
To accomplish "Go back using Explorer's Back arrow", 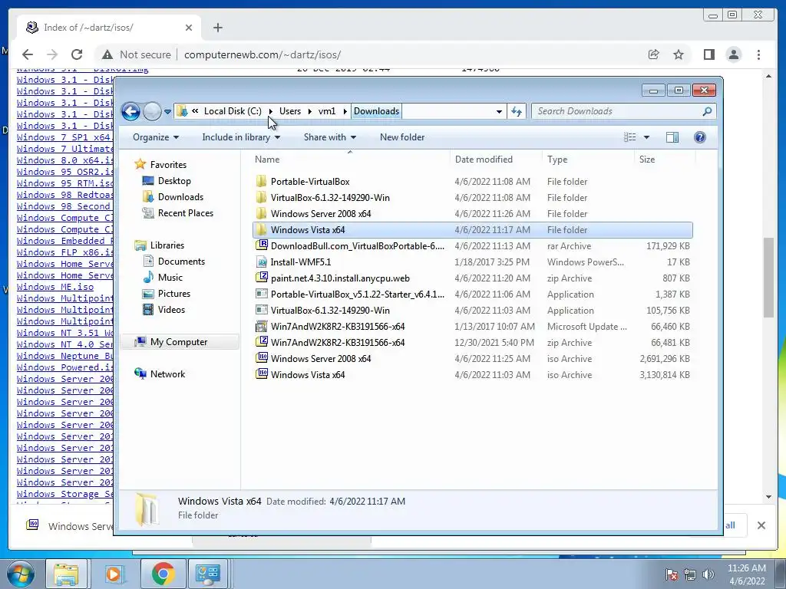I will [130, 111].
